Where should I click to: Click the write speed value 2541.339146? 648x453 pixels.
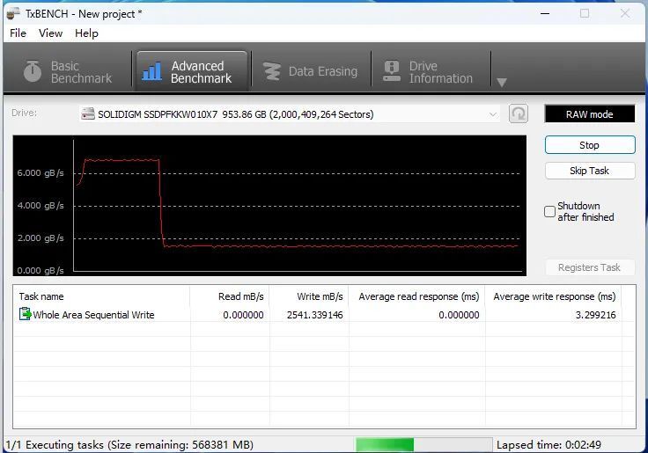315,315
